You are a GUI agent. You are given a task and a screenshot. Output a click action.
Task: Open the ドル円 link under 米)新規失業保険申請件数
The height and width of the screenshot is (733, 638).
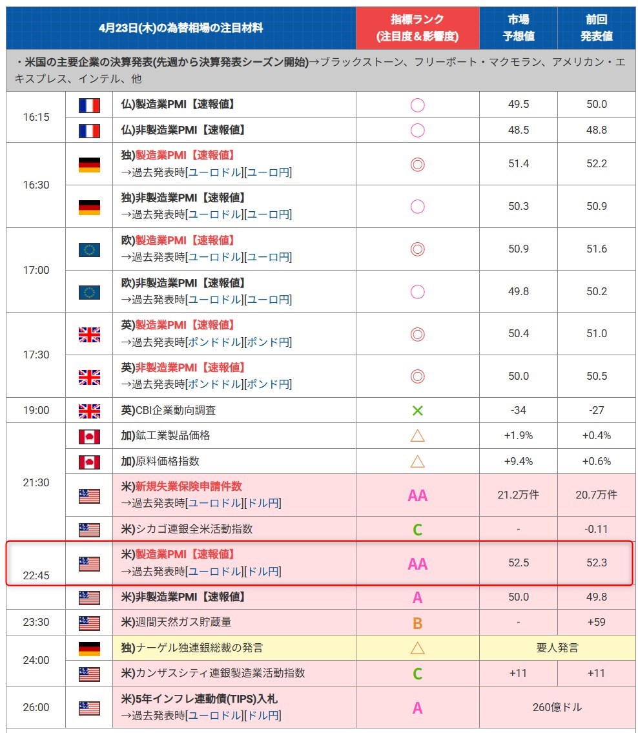pos(263,503)
